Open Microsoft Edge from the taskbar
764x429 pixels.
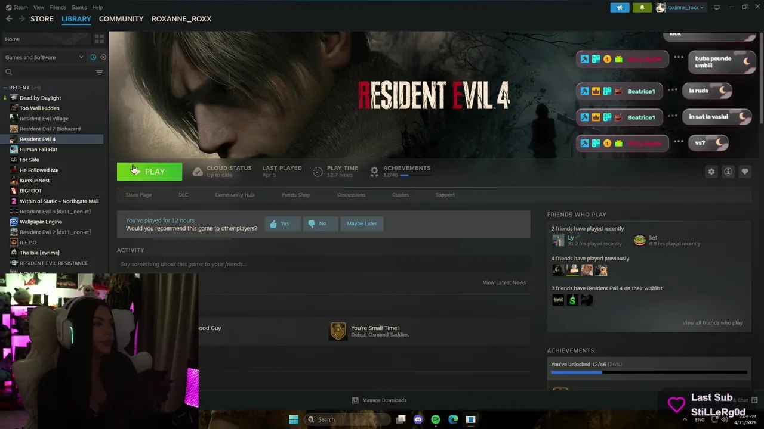click(453, 419)
